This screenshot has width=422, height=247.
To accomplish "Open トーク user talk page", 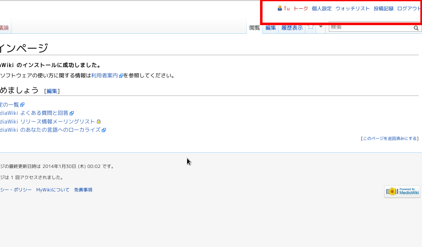I will point(300,8).
